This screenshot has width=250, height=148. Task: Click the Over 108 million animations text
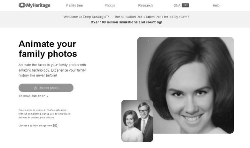click(x=126, y=22)
